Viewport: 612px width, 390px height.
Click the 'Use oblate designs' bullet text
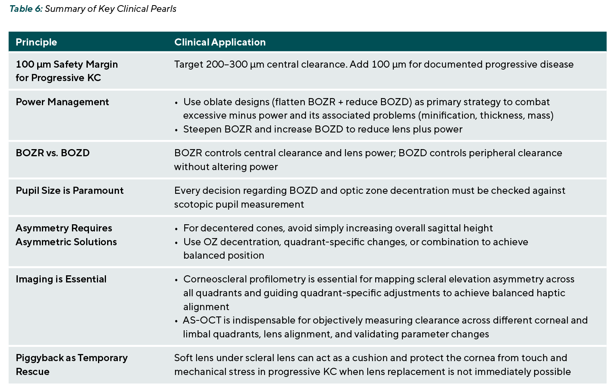coord(368,108)
